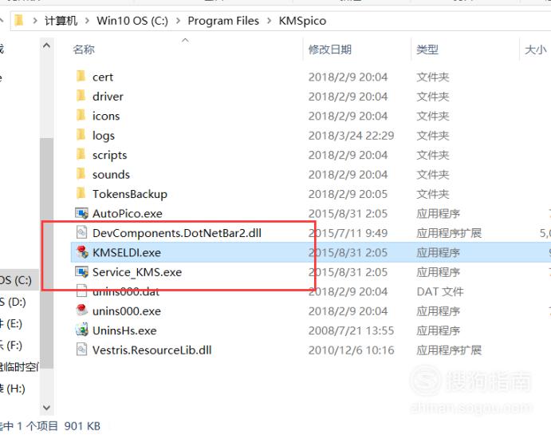Select the scripts folder icon
The image size is (551, 435).
point(81,154)
